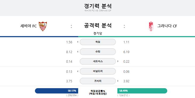Click the Sevilla FC crest logo
This screenshot has height=98, width=195.
point(43,26)
